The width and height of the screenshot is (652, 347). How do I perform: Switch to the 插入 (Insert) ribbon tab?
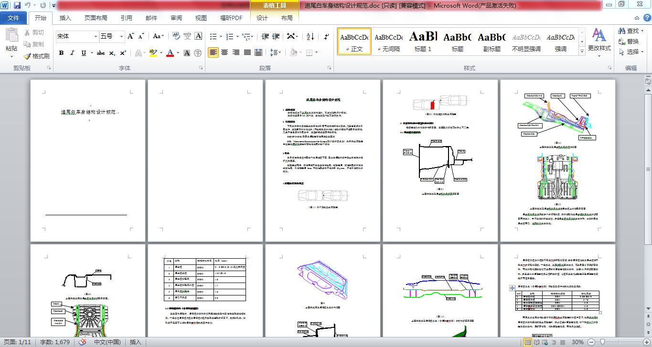[65, 18]
